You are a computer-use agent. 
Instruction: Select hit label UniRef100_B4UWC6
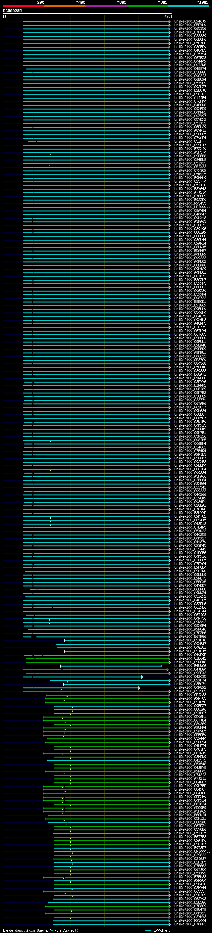pos(190,666)
